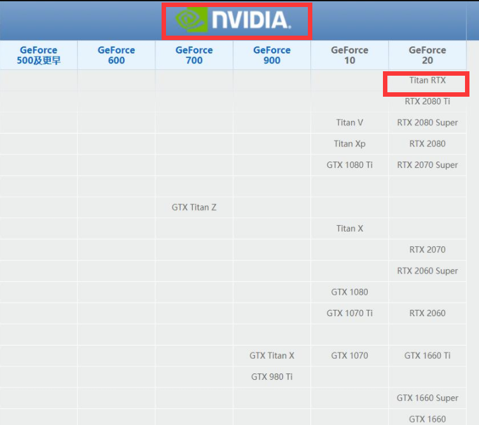Click the RTX 2060 Super entry
The width and height of the screenshot is (479, 425).
[427, 271]
